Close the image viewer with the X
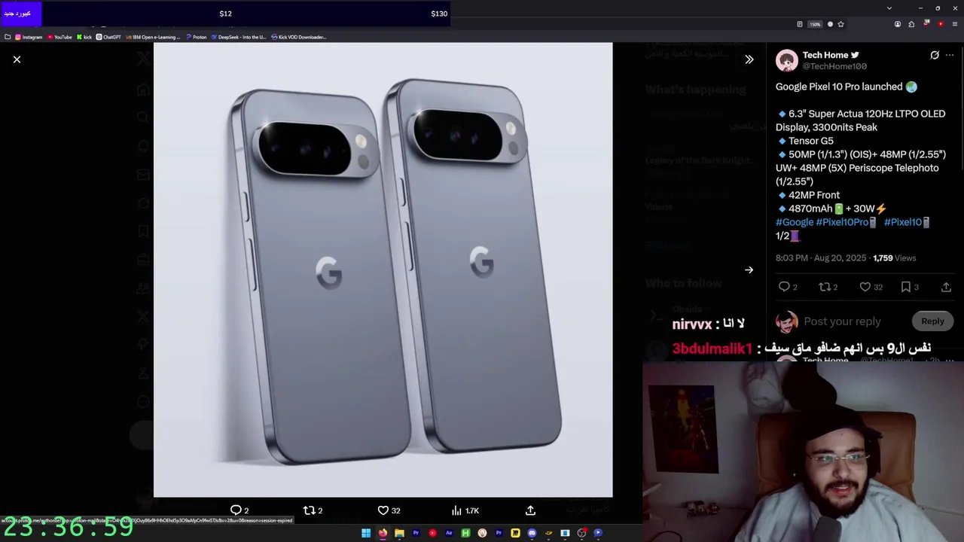The width and height of the screenshot is (964, 542). [x=17, y=59]
